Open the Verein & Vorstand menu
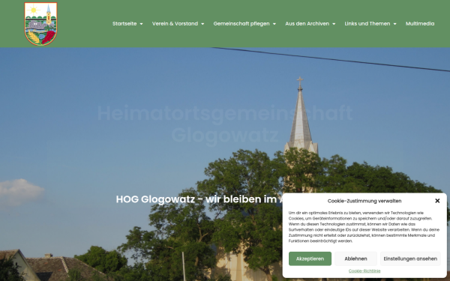450x281 pixels. [175, 24]
